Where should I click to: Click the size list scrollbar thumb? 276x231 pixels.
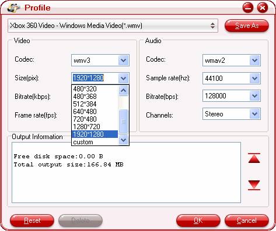click(123, 122)
